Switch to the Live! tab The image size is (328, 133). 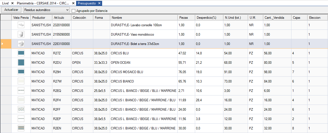(x=6, y=3)
